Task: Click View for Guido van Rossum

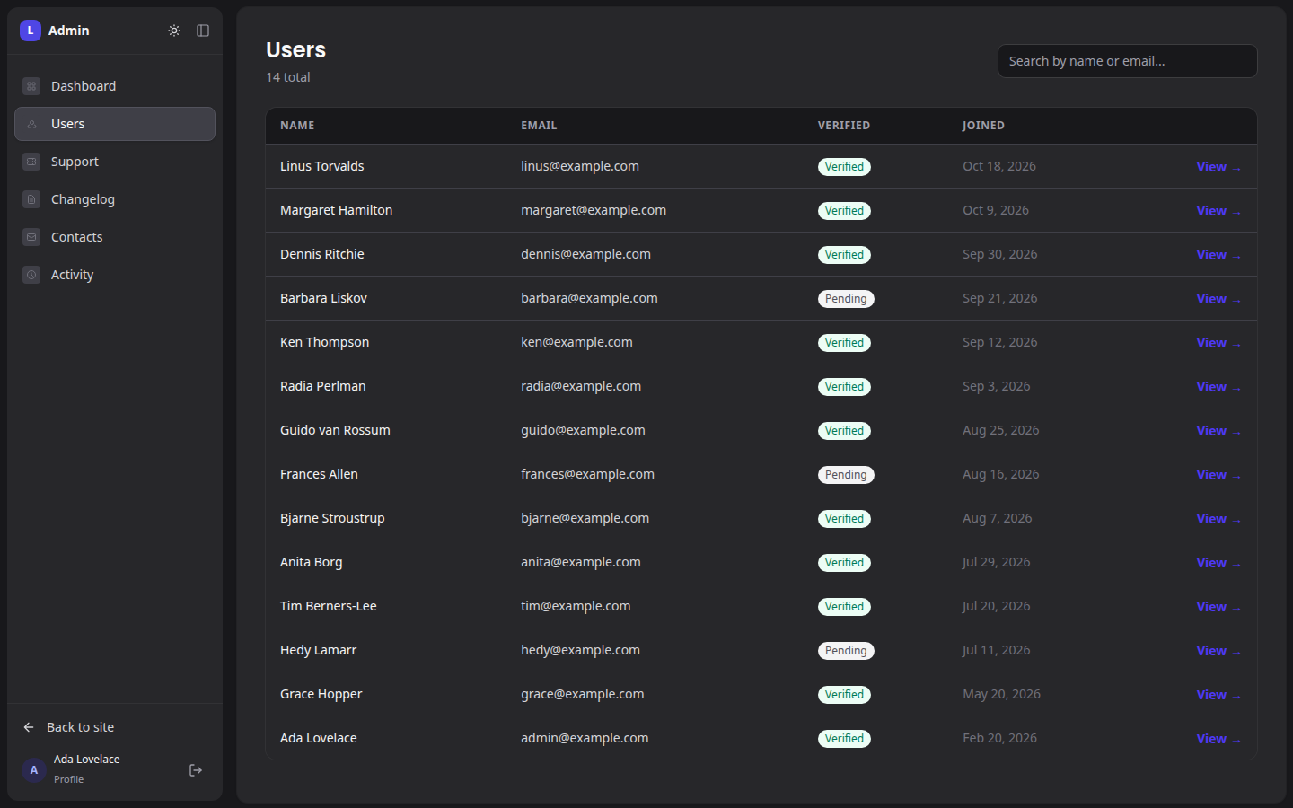Action: click(x=1218, y=431)
